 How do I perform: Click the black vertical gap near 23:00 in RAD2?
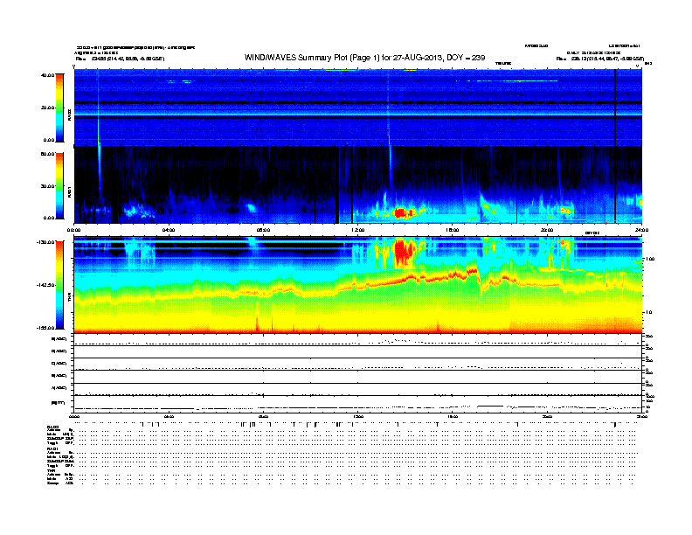615,108
